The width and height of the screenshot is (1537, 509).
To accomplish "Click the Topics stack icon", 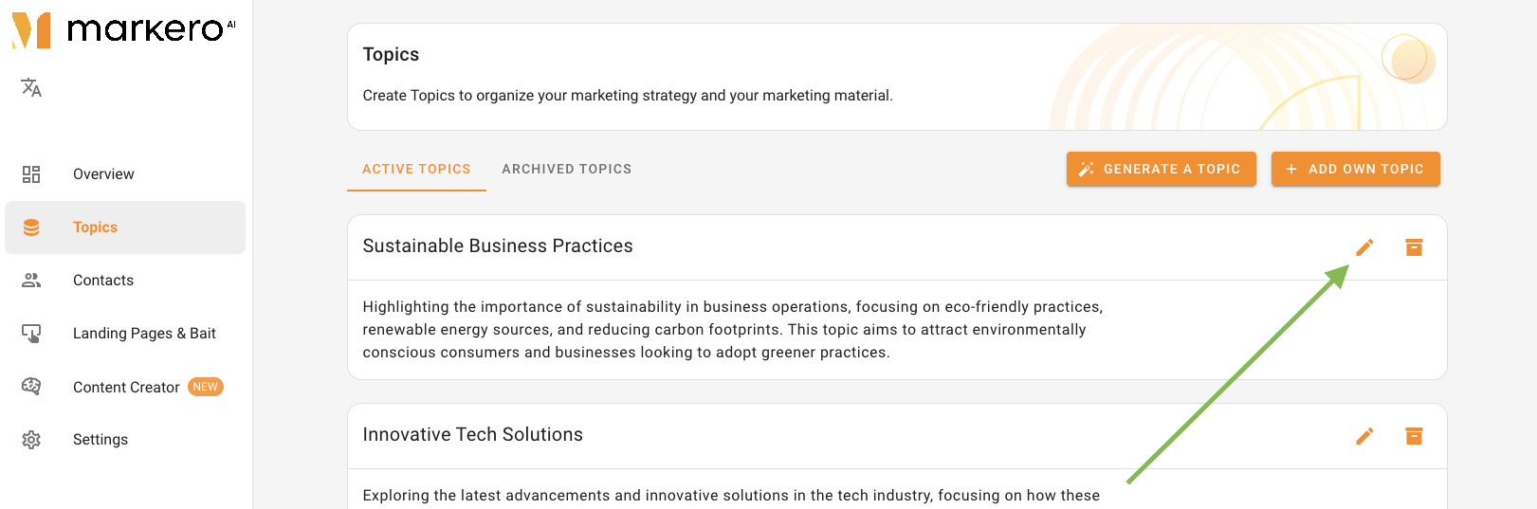I will pyautogui.click(x=31, y=227).
